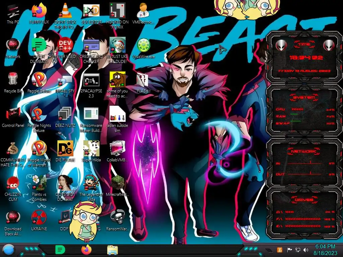Select the RansomWar... skull icon
343x257 pixels.
coord(118,221)
